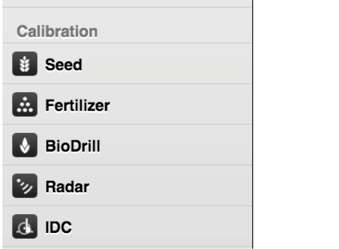
Task: Click empty space in the Radar row
Action: tap(173, 186)
